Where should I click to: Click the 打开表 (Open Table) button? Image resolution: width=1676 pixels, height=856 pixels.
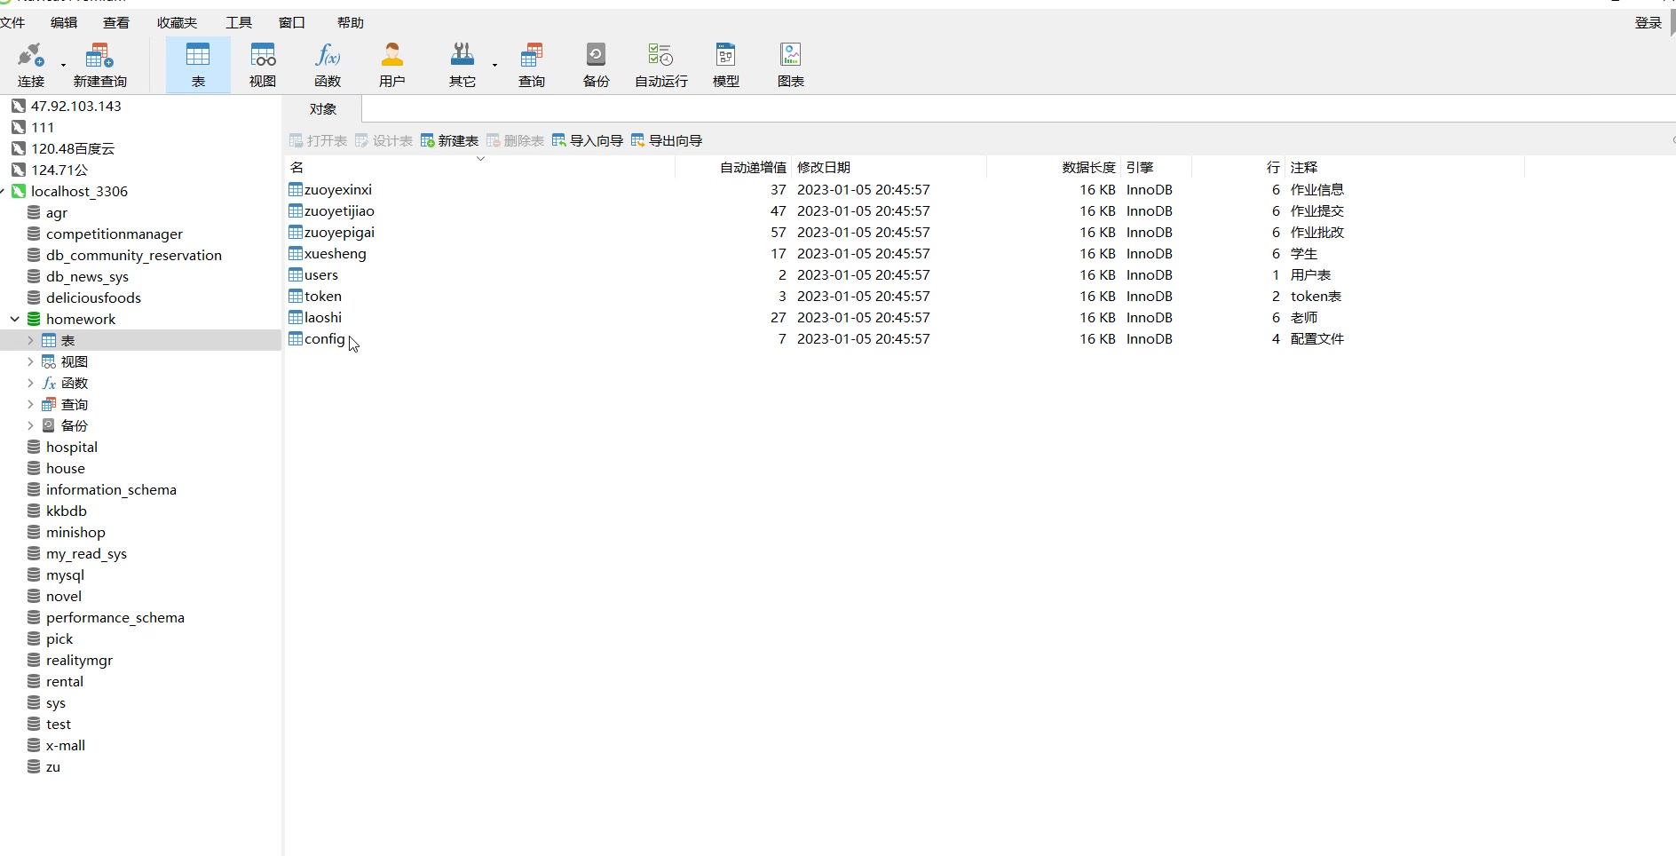(318, 140)
